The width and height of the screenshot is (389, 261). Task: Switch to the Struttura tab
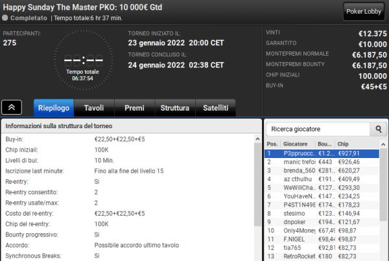pyautogui.click(x=175, y=108)
